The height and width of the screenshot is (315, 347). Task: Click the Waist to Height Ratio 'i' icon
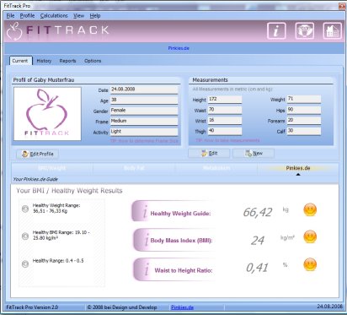[147, 269]
